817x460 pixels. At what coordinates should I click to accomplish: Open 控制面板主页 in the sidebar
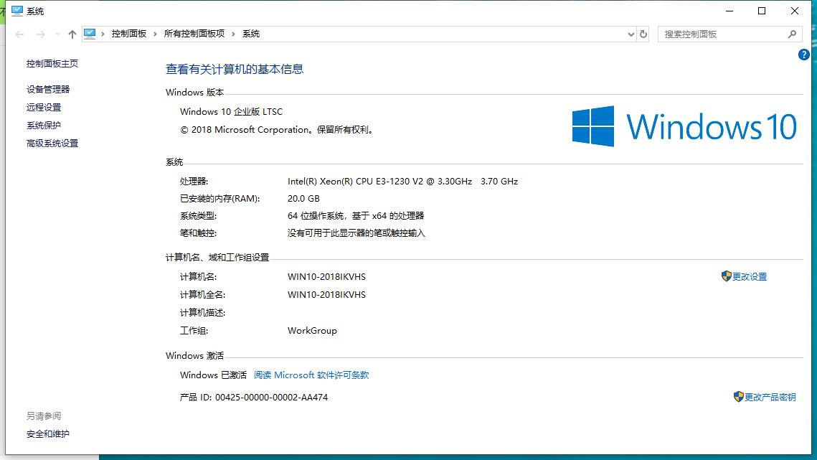(52, 64)
